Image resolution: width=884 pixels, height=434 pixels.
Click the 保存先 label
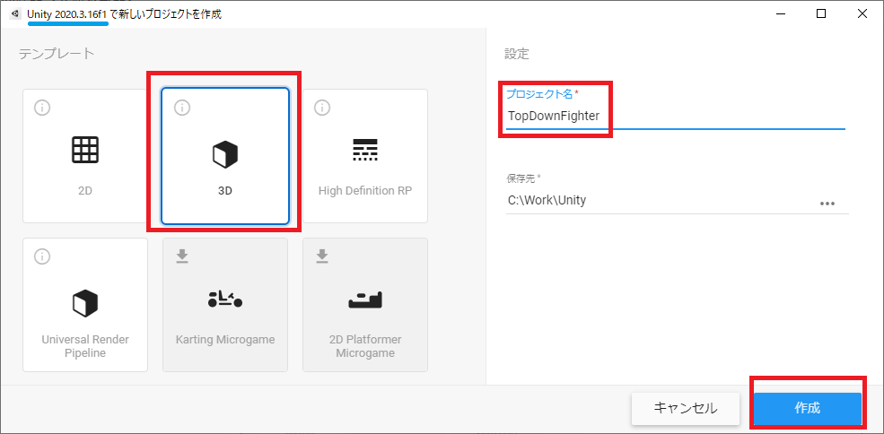pyautogui.click(x=521, y=178)
